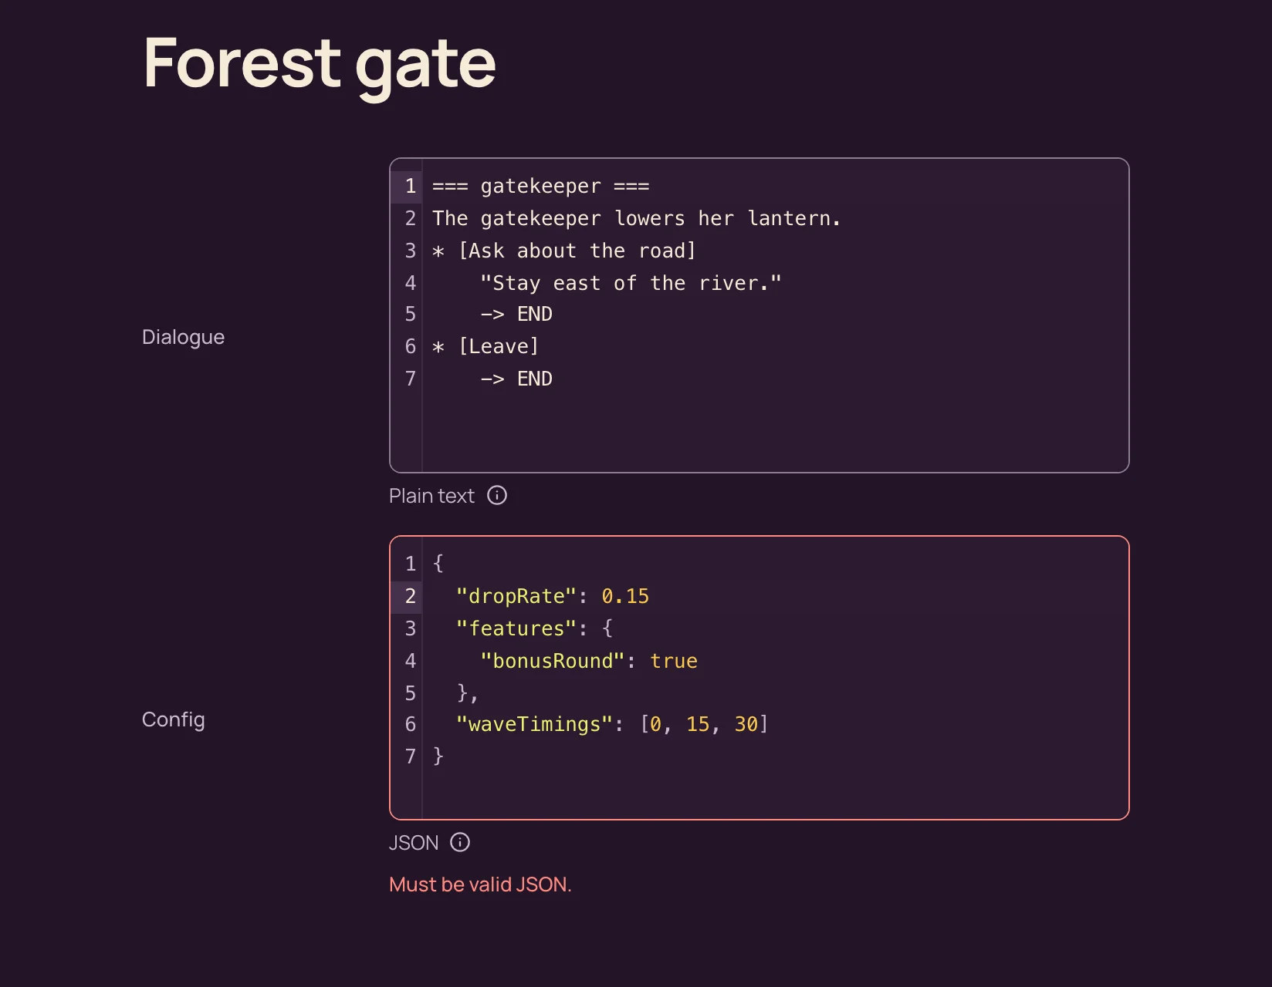
Task: Click the "* [Leave]" choice line
Action: pos(485,346)
